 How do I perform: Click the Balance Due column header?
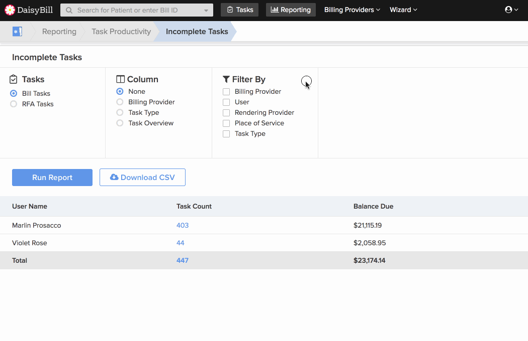374,206
